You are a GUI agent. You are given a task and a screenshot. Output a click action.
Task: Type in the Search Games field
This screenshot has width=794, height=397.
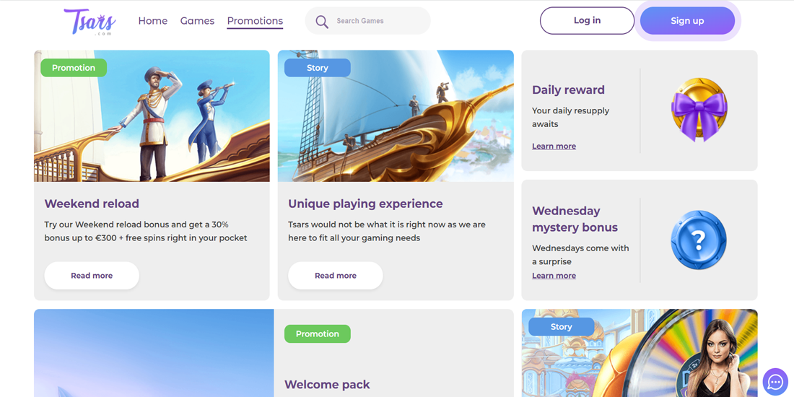point(379,21)
